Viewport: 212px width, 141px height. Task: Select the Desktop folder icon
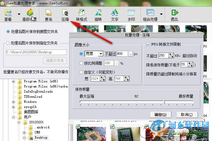pyautogui.click(x=31, y=137)
